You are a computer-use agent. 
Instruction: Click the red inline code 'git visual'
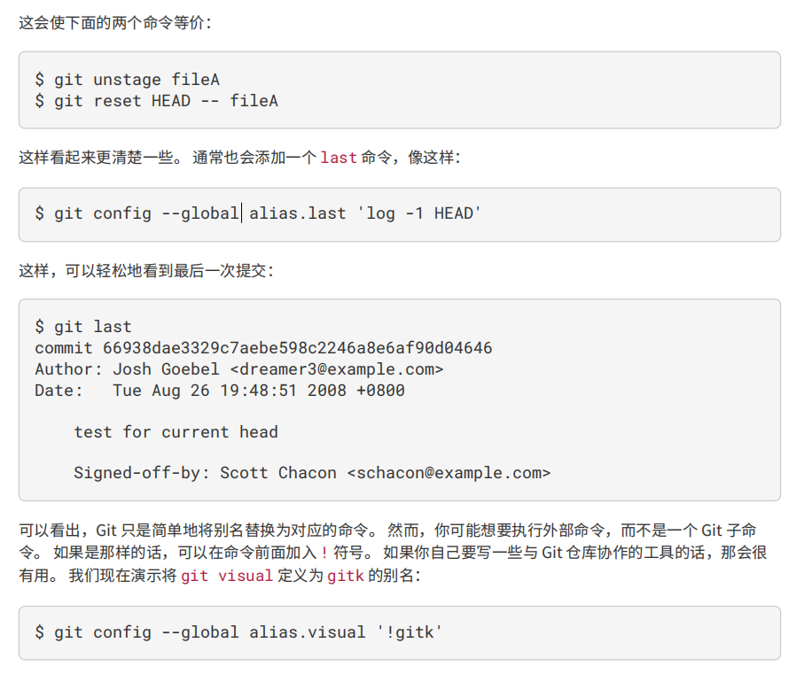point(227,576)
